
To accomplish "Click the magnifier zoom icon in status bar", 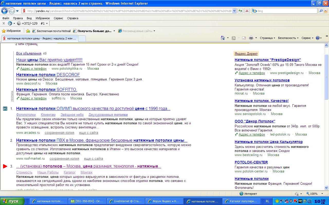I will [308, 194].
